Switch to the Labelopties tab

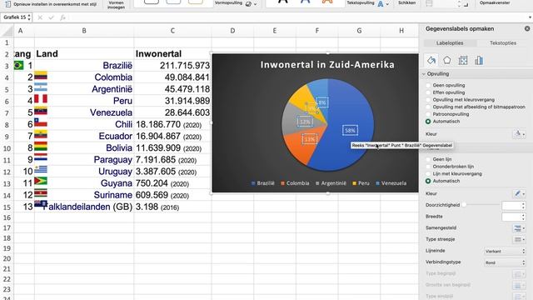pyautogui.click(x=450, y=43)
